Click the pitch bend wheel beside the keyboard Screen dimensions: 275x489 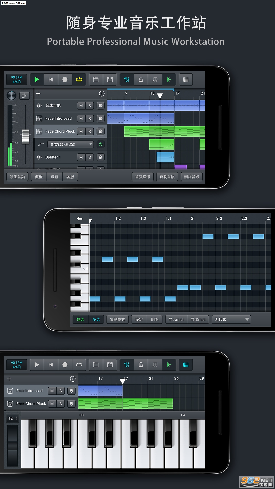12,446
